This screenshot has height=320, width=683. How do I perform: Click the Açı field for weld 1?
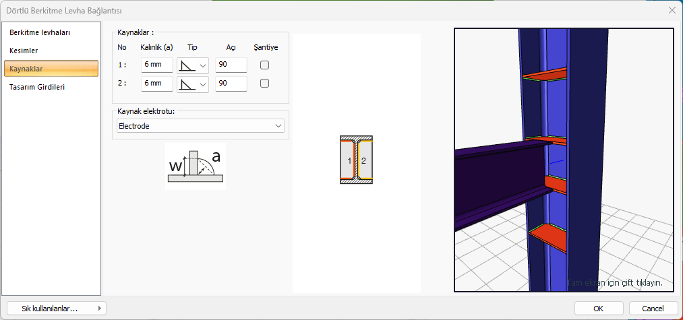(x=231, y=65)
